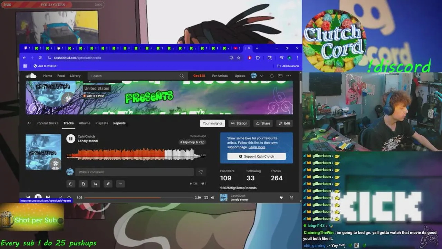Open the Chrome profile avatar
This screenshot has width=442, height=249.
[x=289, y=58]
